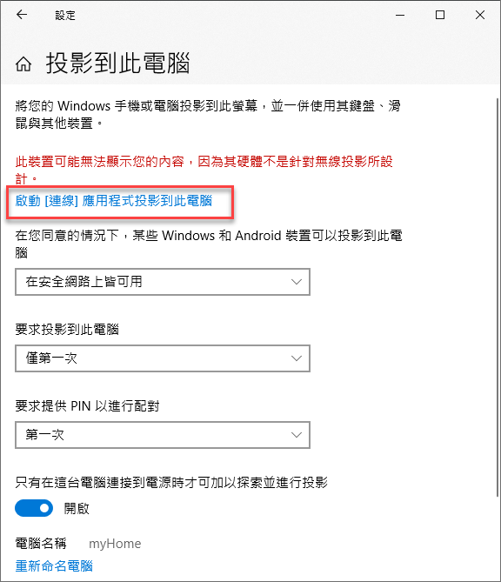The image size is (501, 582).
Task: Click the 設定 title in the title bar
Action: click(x=65, y=16)
